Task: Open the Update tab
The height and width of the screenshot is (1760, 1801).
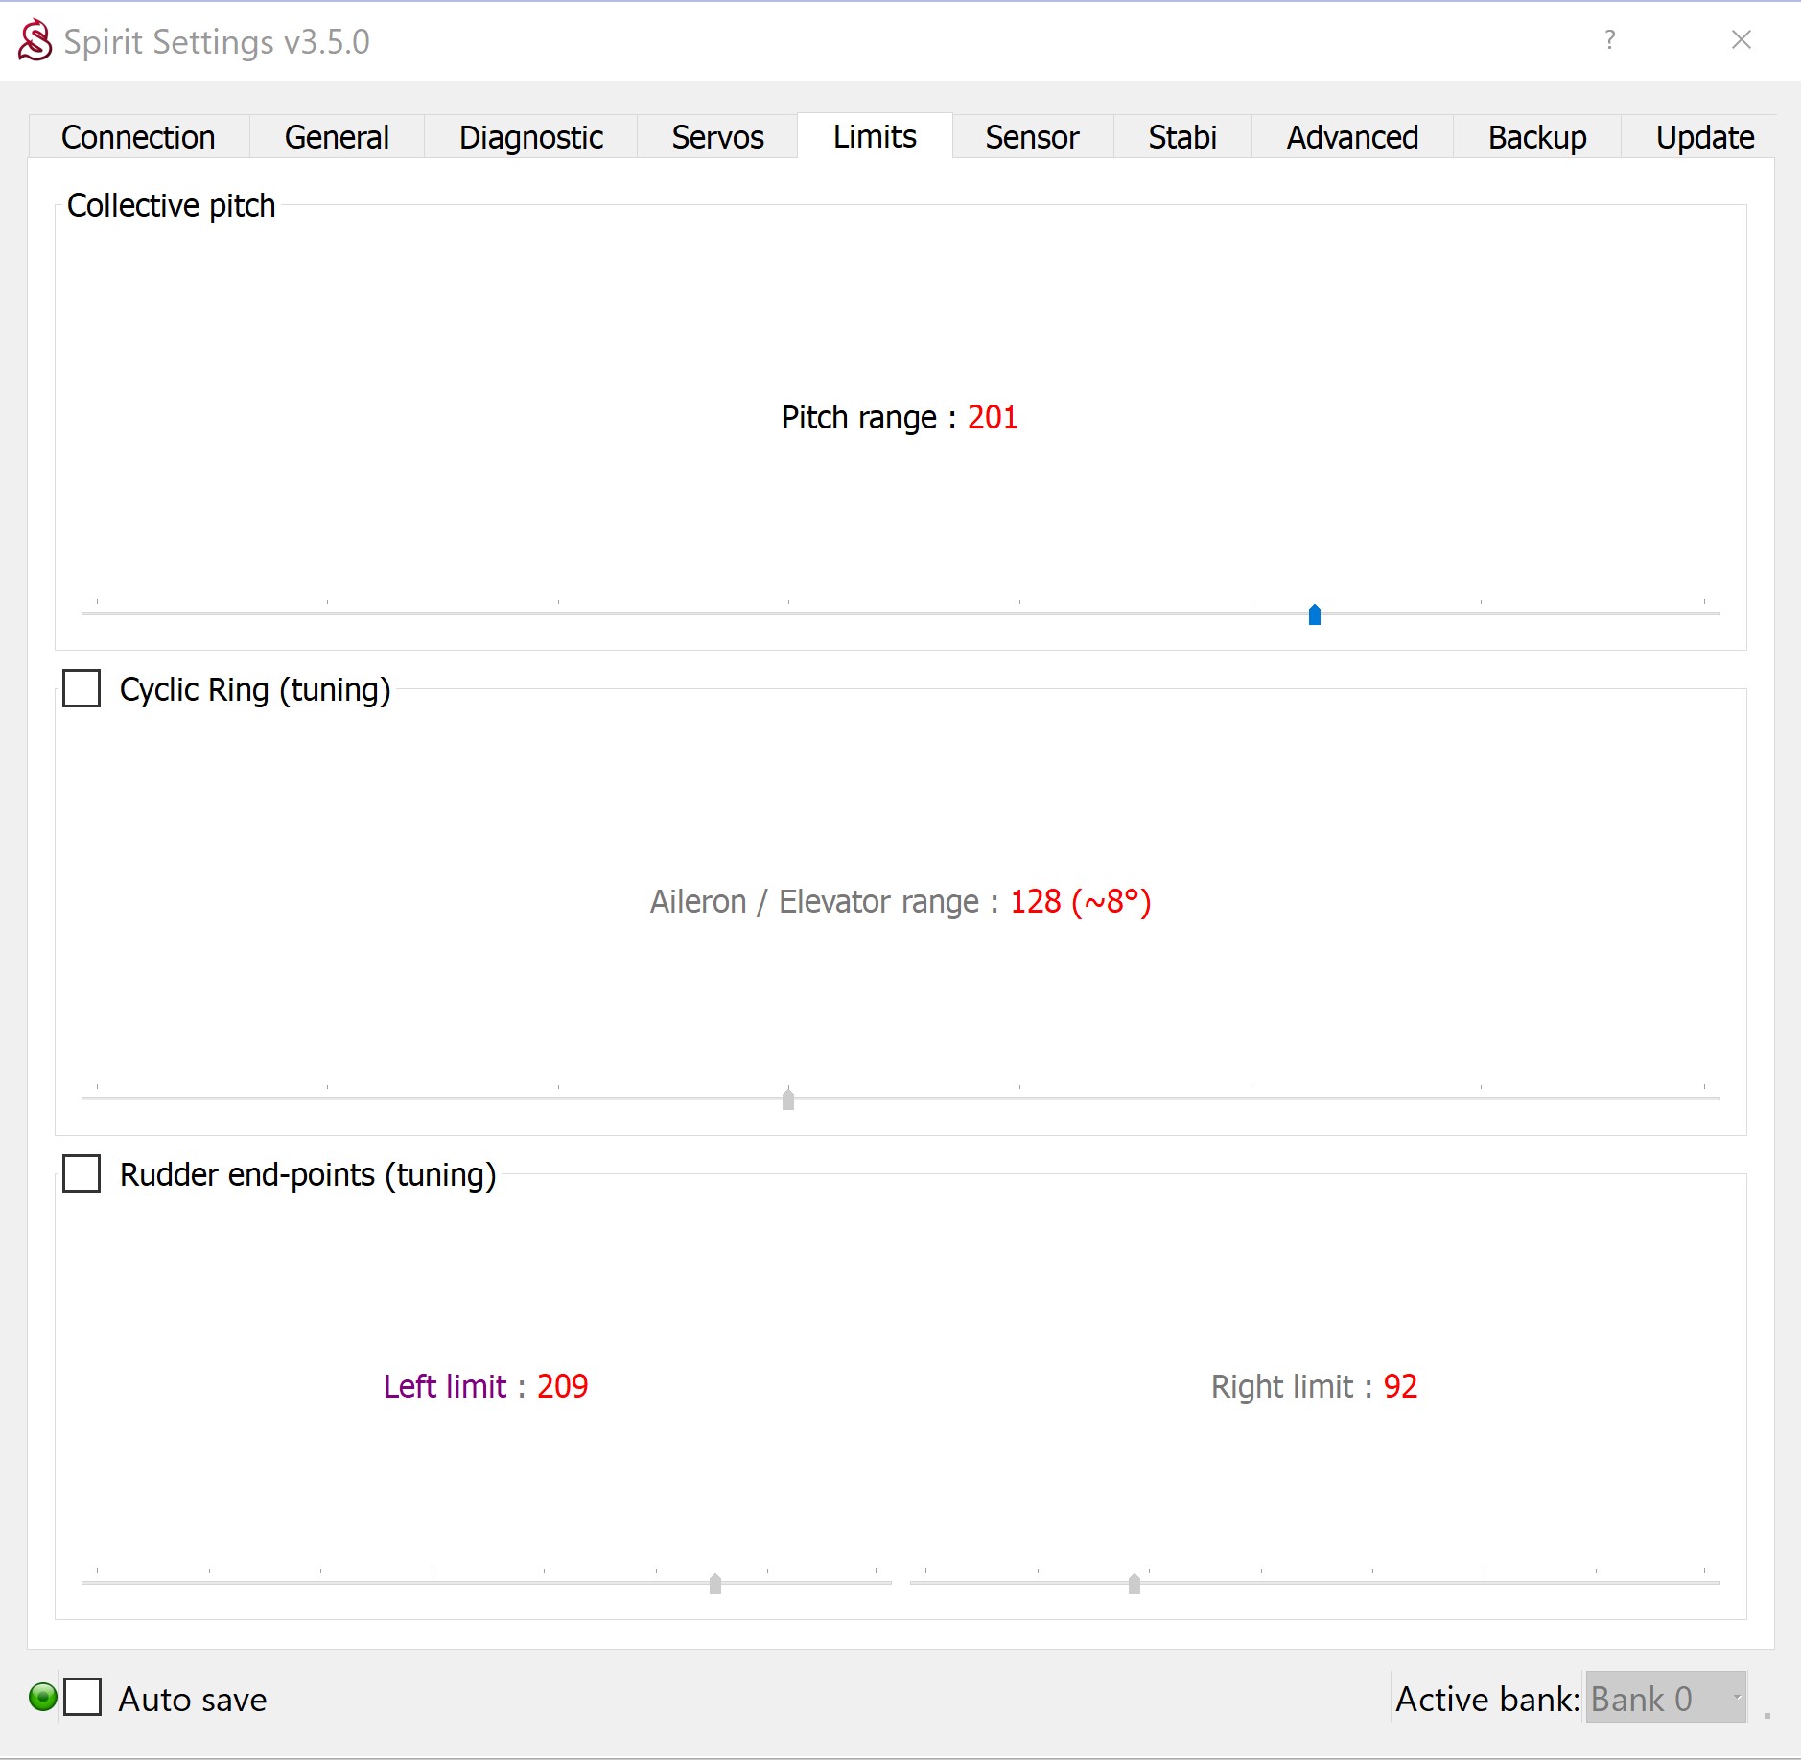Action: coord(1704,137)
